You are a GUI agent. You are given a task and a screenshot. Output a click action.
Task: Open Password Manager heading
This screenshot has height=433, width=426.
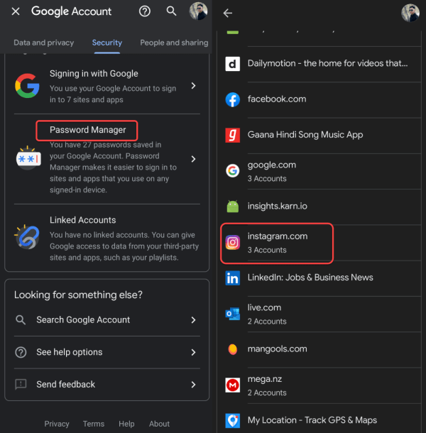coord(87,130)
